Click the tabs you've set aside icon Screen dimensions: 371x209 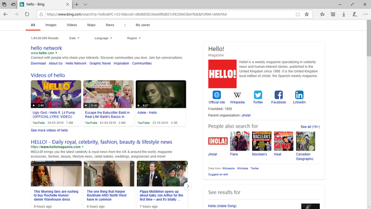click(4, 4)
